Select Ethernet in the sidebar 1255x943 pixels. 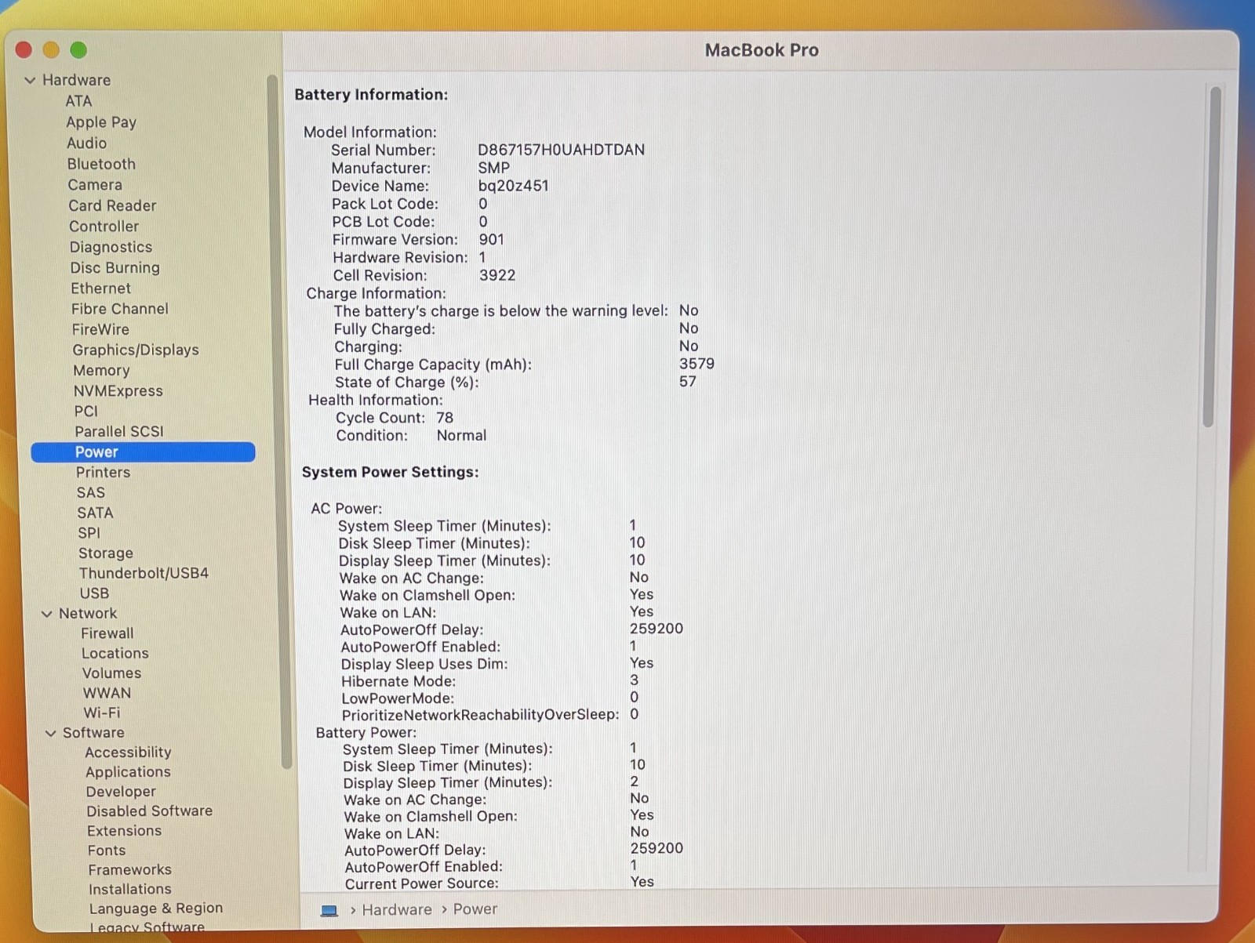coord(100,288)
